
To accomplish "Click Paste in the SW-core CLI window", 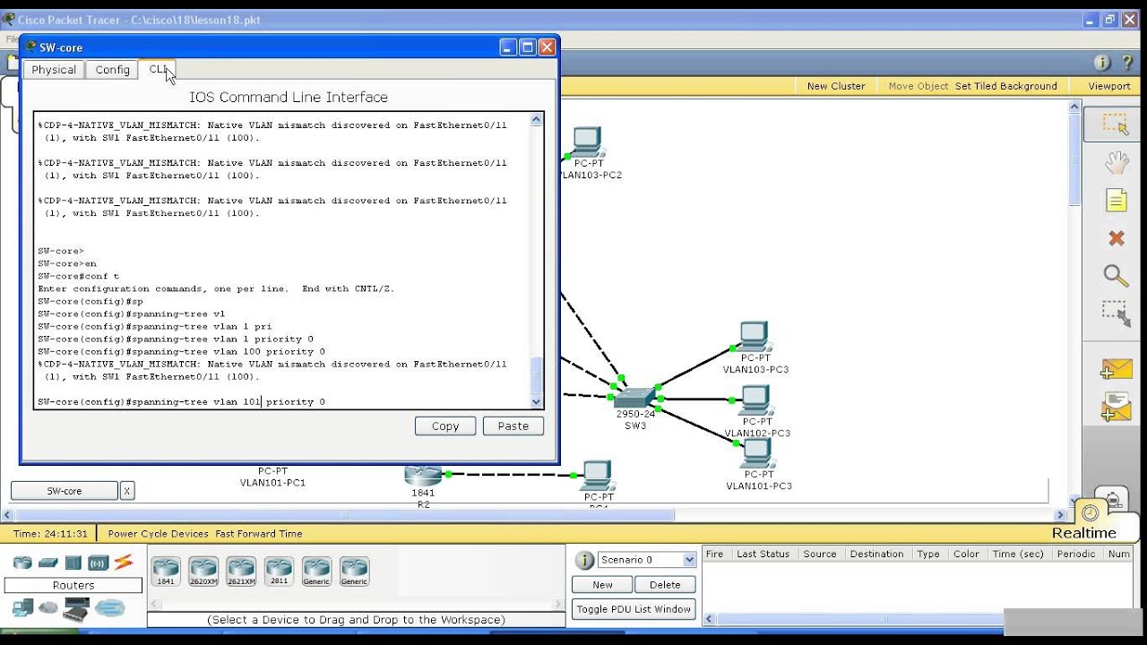I will pos(513,426).
